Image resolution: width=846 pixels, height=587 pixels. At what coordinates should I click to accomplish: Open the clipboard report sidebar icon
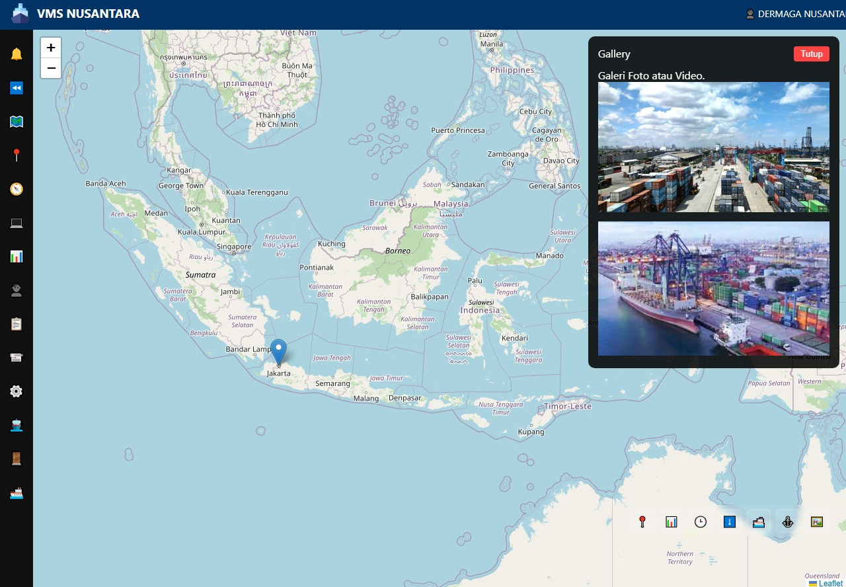tap(16, 323)
